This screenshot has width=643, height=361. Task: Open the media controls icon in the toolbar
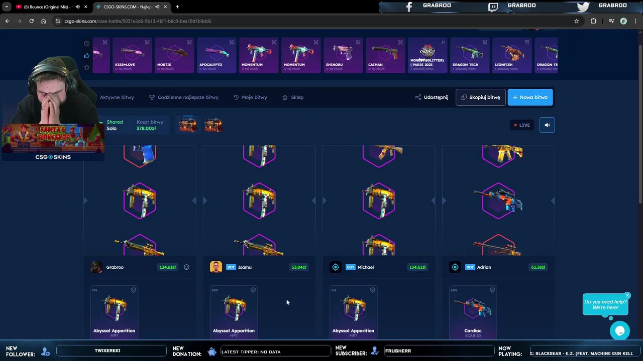[x=611, y=21]
